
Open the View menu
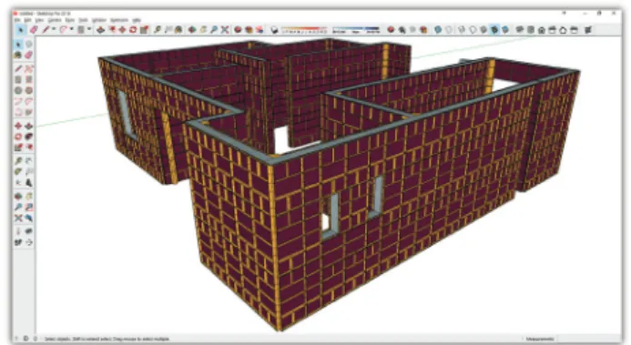pos(39,20)
